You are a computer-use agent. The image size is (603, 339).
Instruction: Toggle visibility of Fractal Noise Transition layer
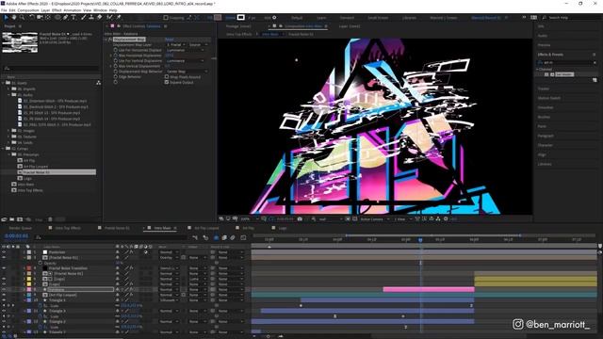point(4,267)
